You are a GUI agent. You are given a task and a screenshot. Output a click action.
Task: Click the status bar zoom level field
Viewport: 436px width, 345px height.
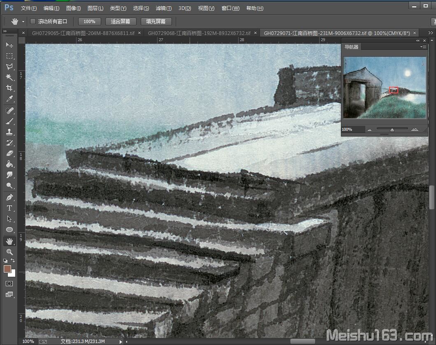coord(28,341)
